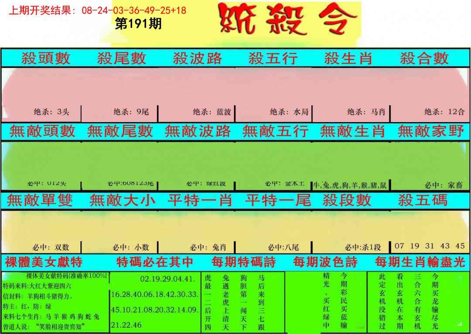471x334 pixels.
Task: Select the 殺段數 header
Action: pos(347,200)
